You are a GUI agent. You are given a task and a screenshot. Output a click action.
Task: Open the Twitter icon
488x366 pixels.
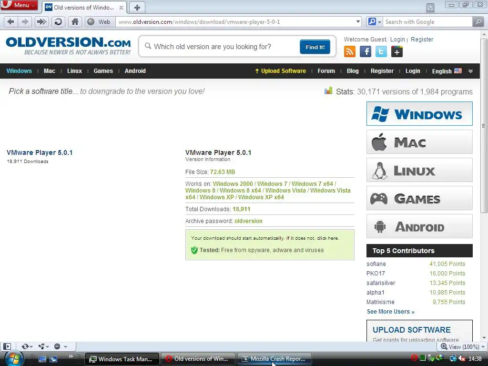pyautogui.click(x=381, y=51)
